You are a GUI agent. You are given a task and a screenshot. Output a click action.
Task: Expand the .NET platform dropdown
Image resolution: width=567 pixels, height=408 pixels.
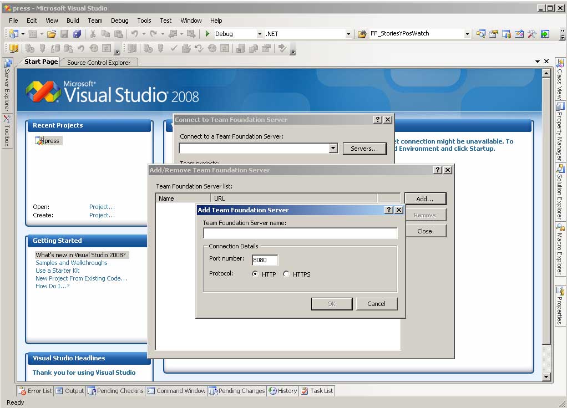point(348,34)
